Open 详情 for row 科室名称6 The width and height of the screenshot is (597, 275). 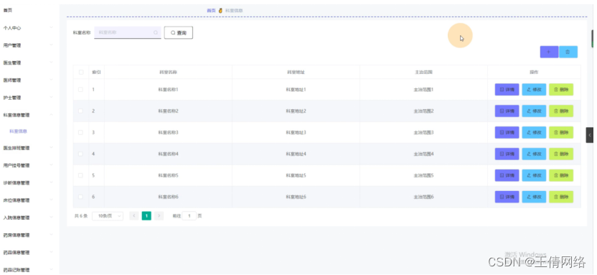[x=507, y=197]
